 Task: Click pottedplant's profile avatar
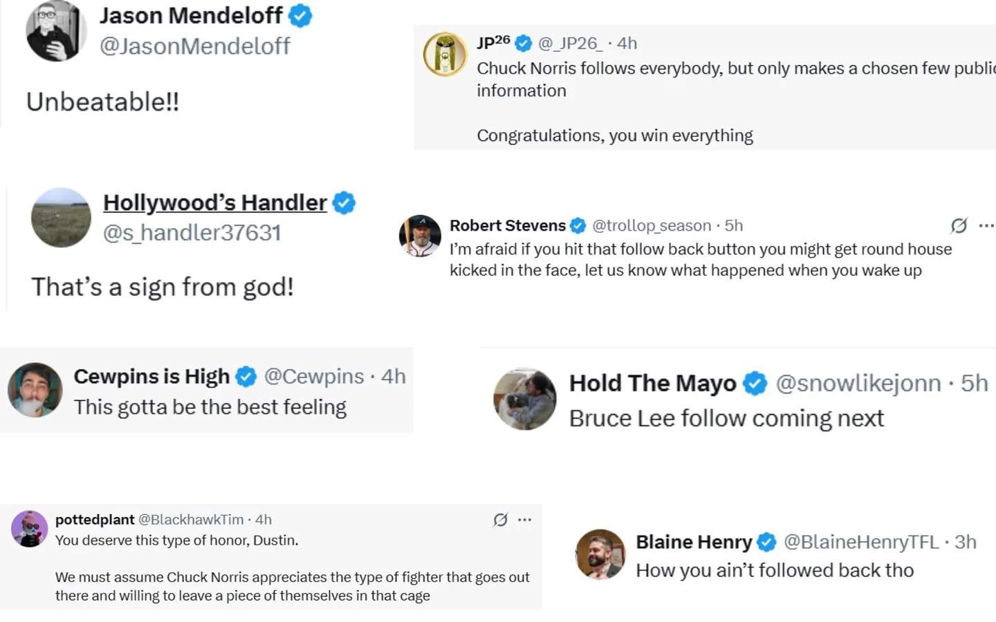pos(29,529)
